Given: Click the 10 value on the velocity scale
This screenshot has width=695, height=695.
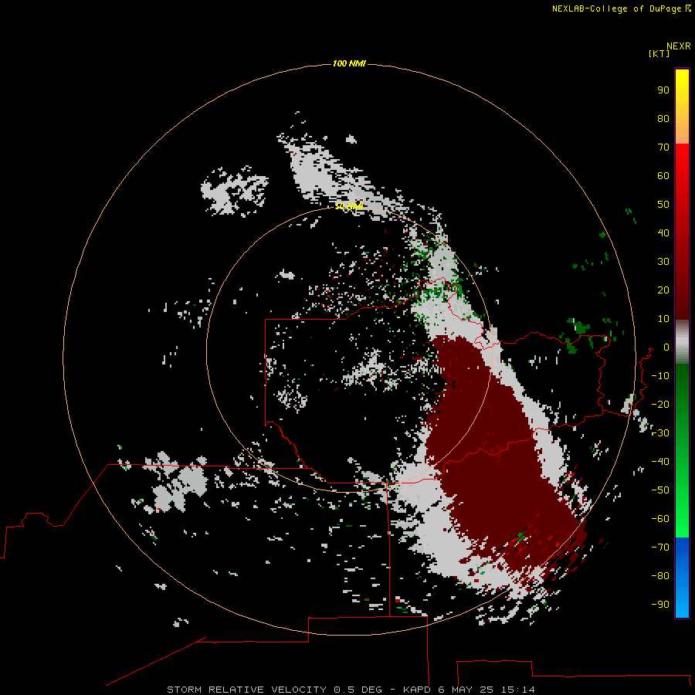Looking at the screenshot, I should coord(663,319).
